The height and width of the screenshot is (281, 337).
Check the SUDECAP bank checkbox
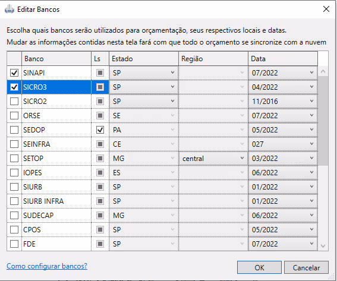click(x=14, y=215)
